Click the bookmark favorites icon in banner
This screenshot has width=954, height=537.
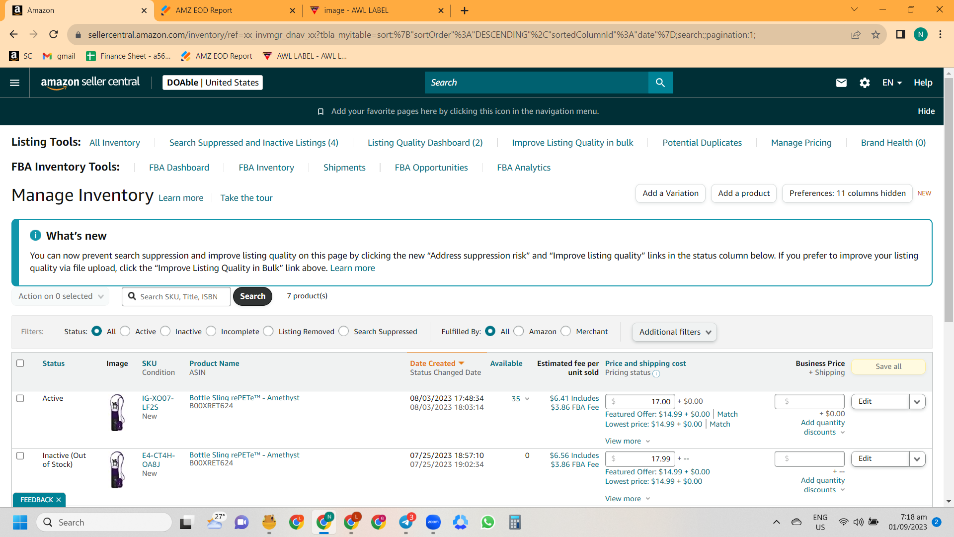pos(321,111)
